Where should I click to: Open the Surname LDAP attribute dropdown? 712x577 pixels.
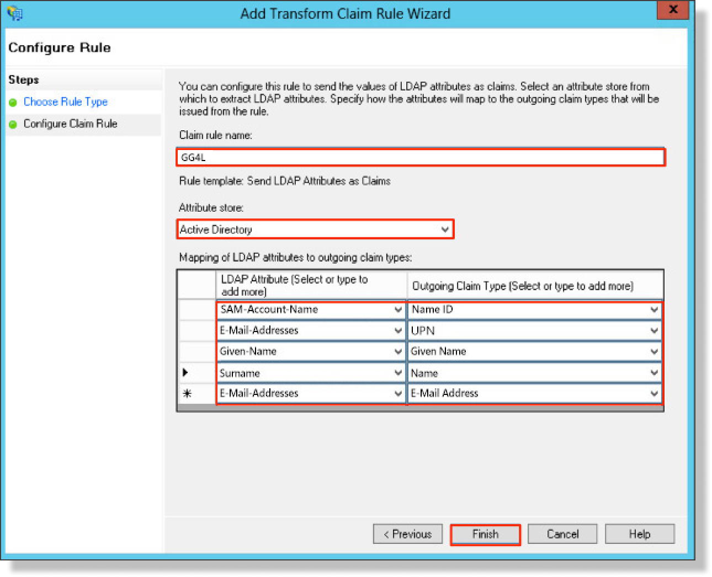398,373
